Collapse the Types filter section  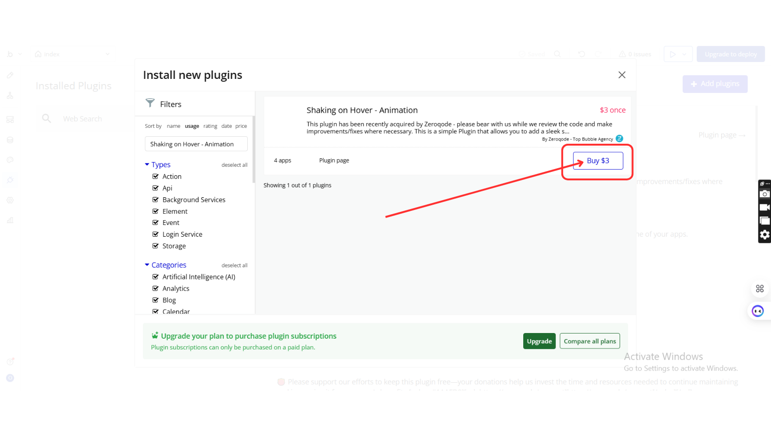click(147, 164)
